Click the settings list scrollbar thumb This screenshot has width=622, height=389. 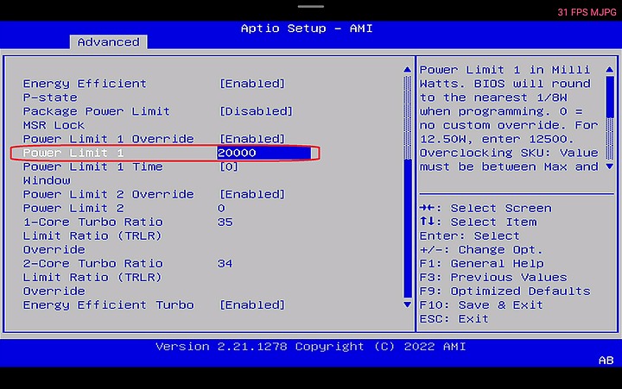407,228
